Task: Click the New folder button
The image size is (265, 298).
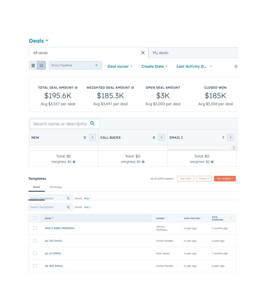Action: [185, 178]
